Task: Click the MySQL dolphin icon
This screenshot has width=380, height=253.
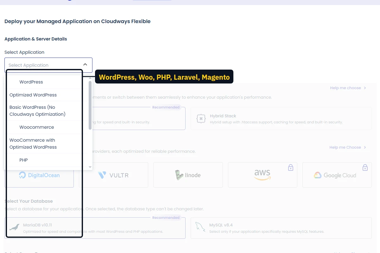Action: 200,227
